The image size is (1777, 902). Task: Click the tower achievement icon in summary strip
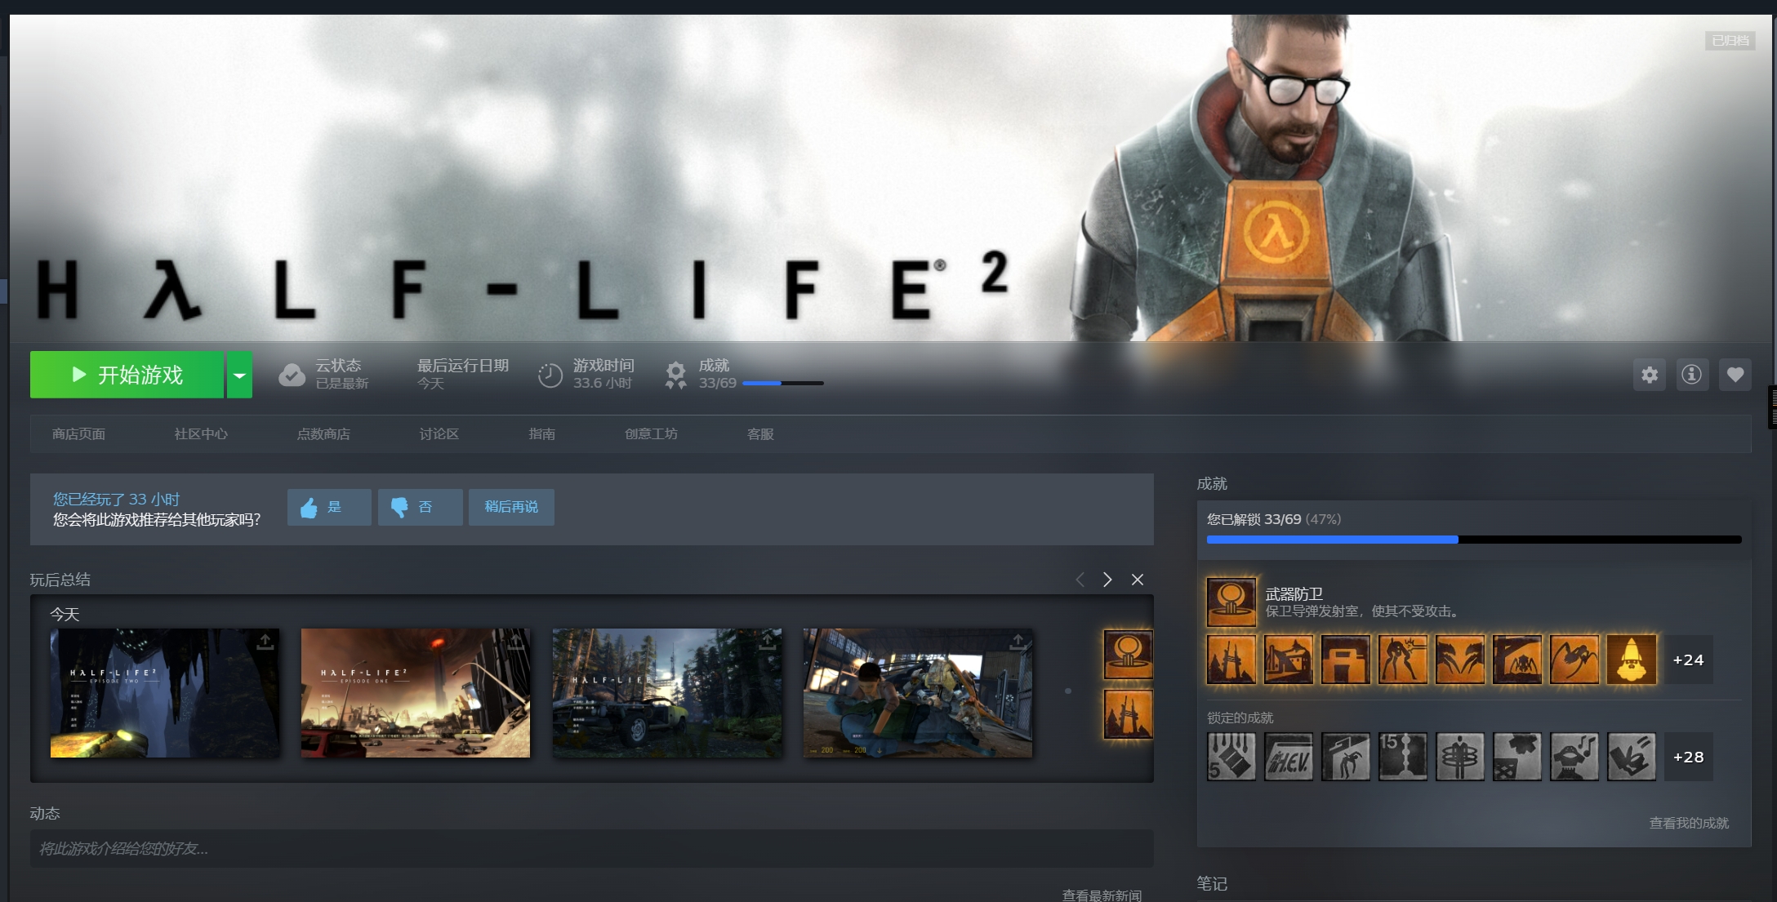click(x=1129, y=714)
